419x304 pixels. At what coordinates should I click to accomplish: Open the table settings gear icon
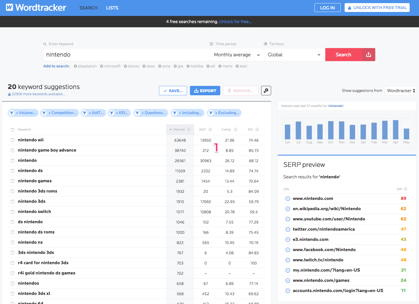point(266,90)
